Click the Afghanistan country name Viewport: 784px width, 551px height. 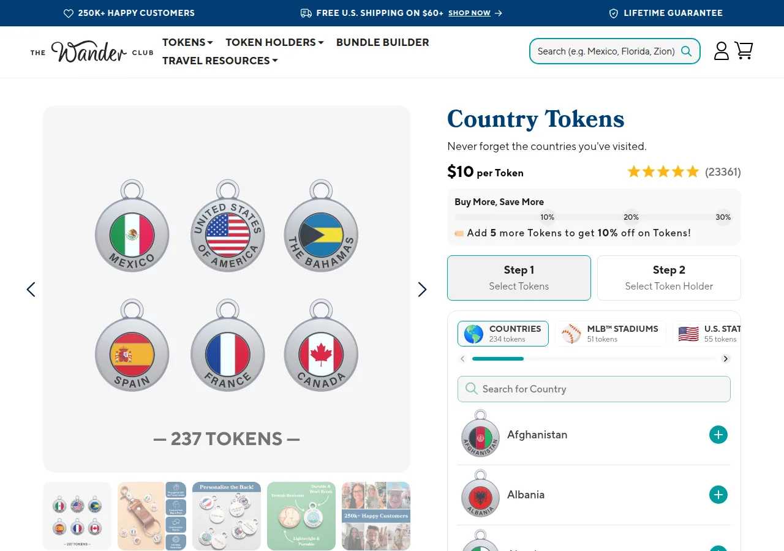pyautogui.click(x=537, y=435)
